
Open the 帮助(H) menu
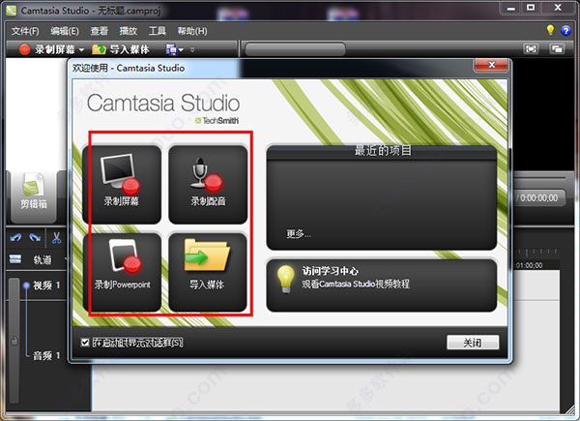pos(192,31)
